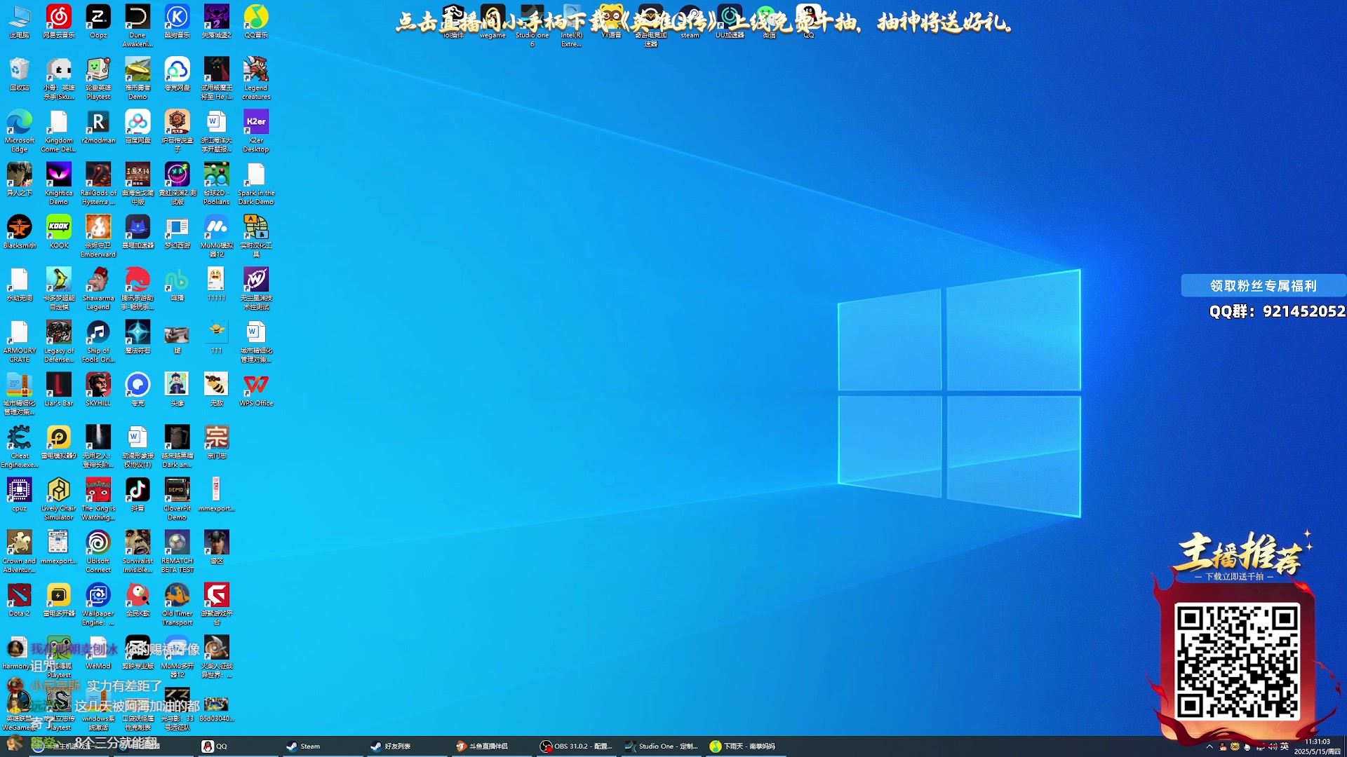
Task: Switch to OBS 31.0.2 taskbar window
Action: [575, 746]
